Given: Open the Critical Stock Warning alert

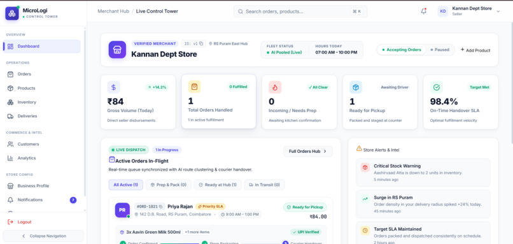Looking at the screenshot, I should 423,173.
